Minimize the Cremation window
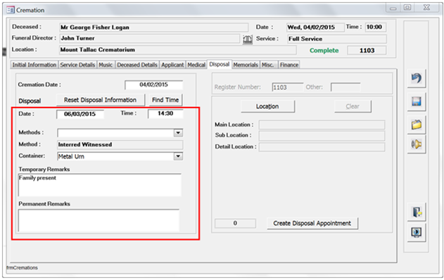The image size is (444, 280). [393, 8]
